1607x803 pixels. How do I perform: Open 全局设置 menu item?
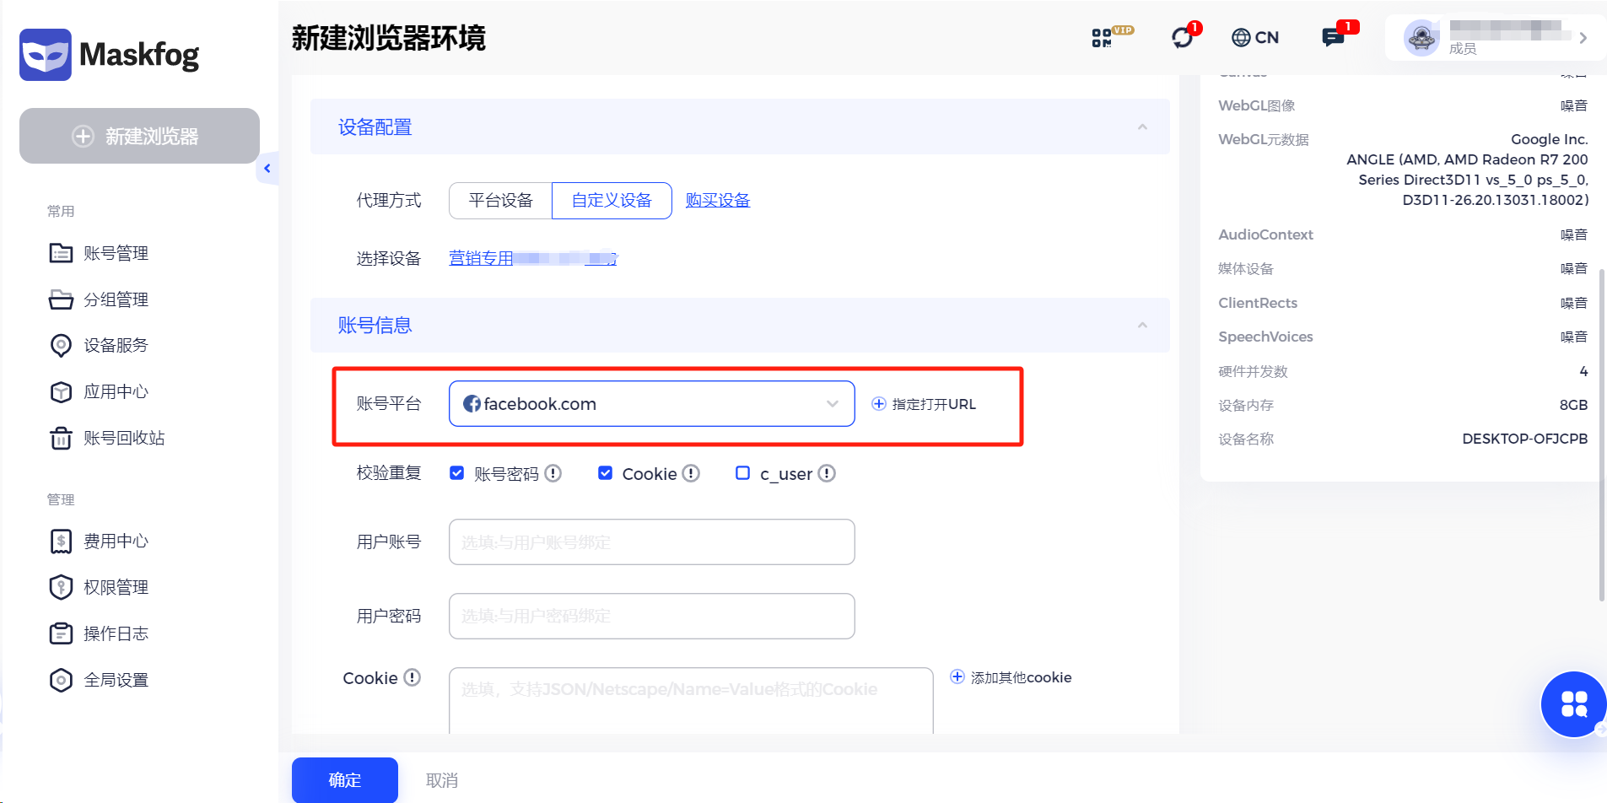click(116, 680)
